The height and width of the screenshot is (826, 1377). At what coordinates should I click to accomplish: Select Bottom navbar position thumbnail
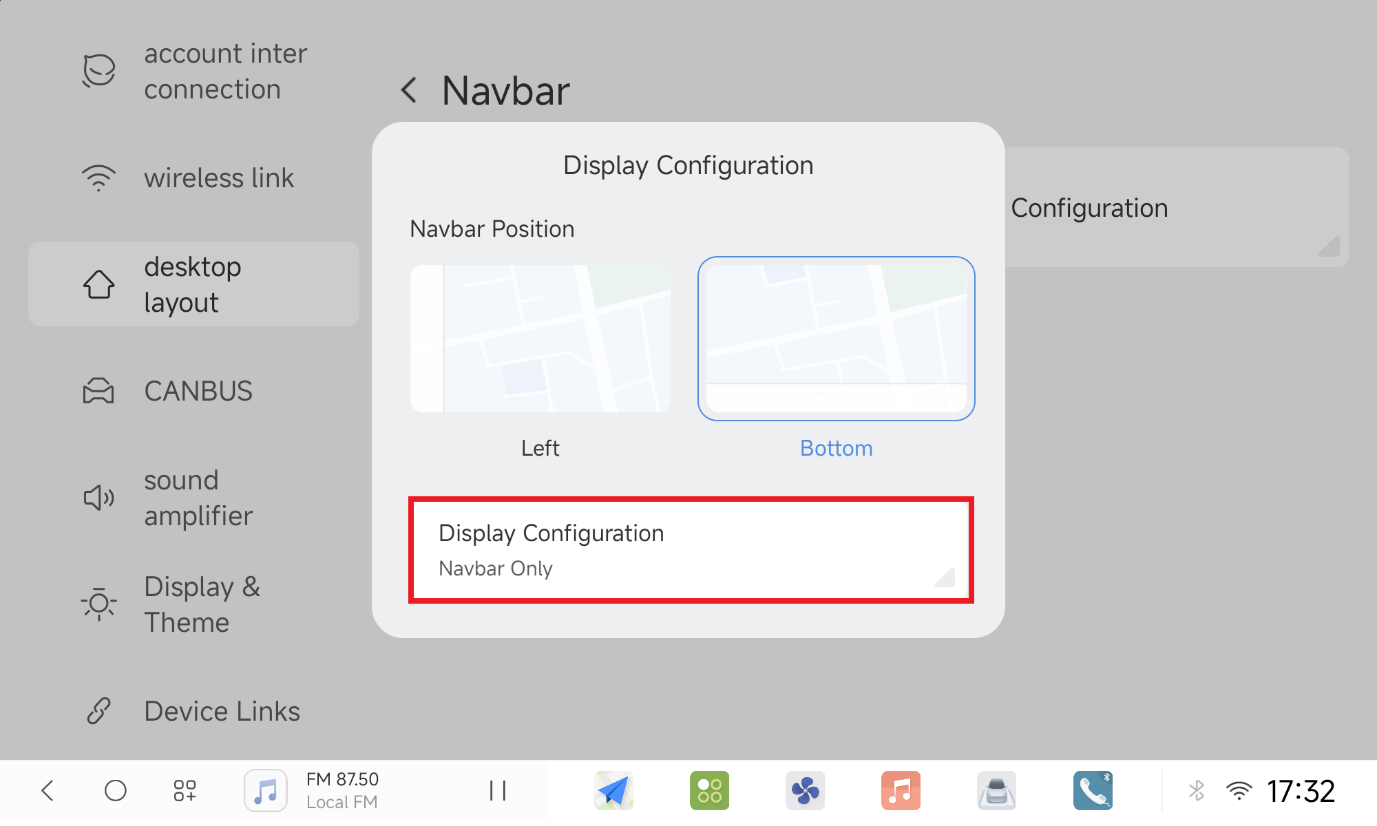tap(836, 339)
